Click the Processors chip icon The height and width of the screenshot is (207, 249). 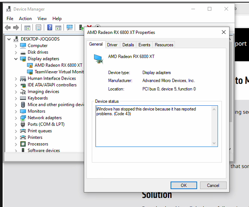(23, 144)
